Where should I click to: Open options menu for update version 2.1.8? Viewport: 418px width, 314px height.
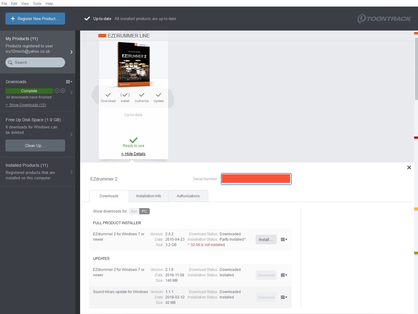[x=284, y=275]
